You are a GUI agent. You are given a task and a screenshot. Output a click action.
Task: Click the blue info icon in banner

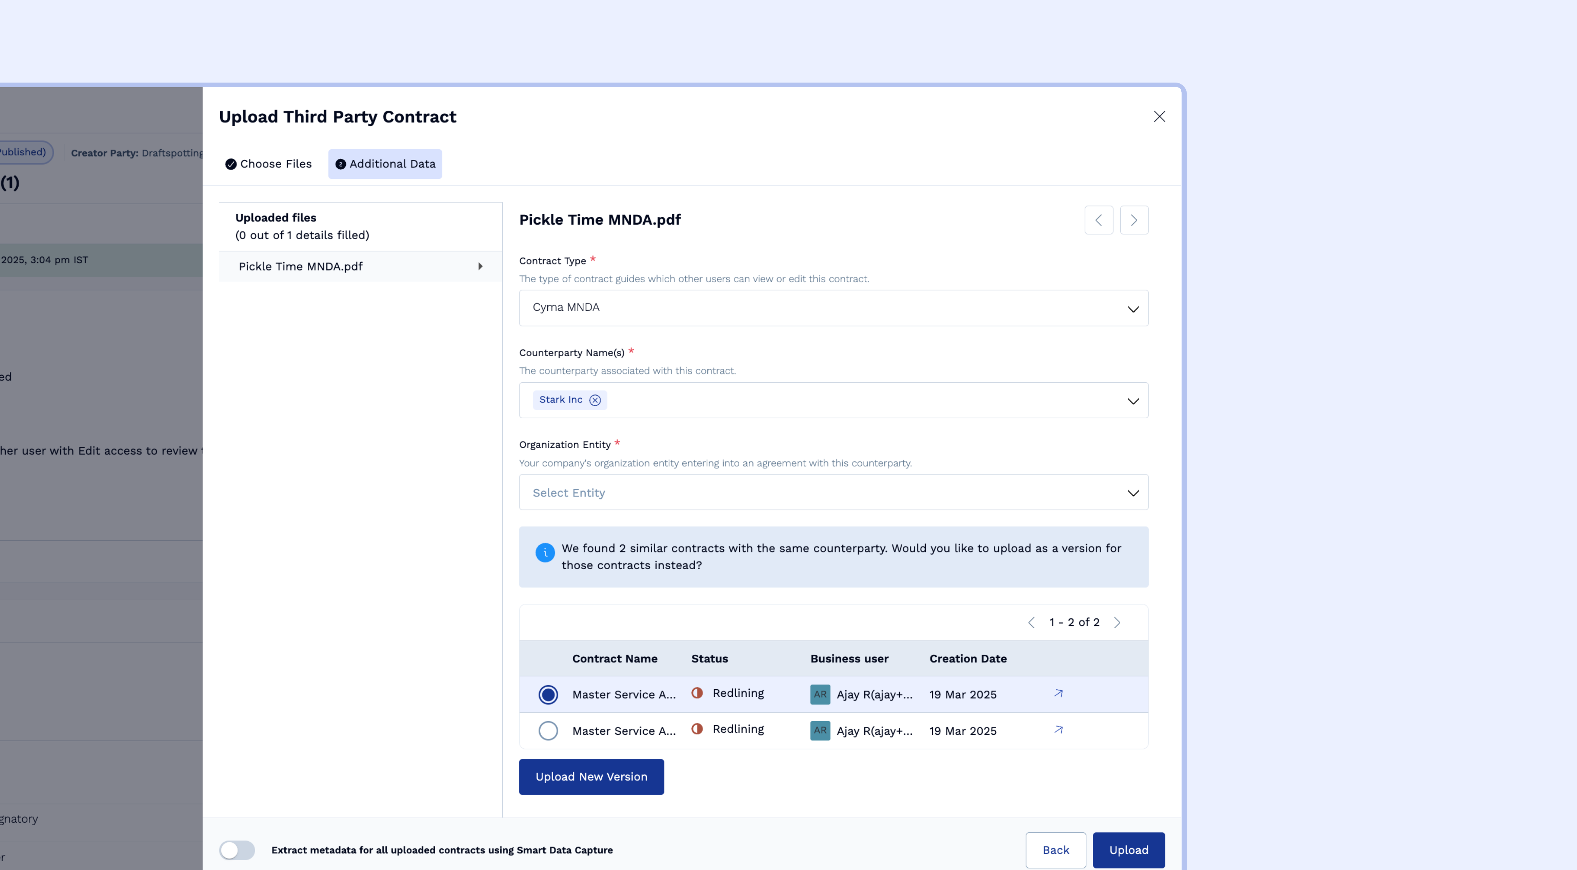(x=545, y=552)
